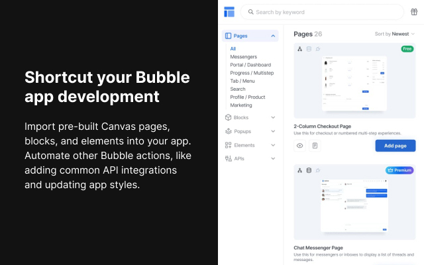Click the Free badge

[407, 49]
